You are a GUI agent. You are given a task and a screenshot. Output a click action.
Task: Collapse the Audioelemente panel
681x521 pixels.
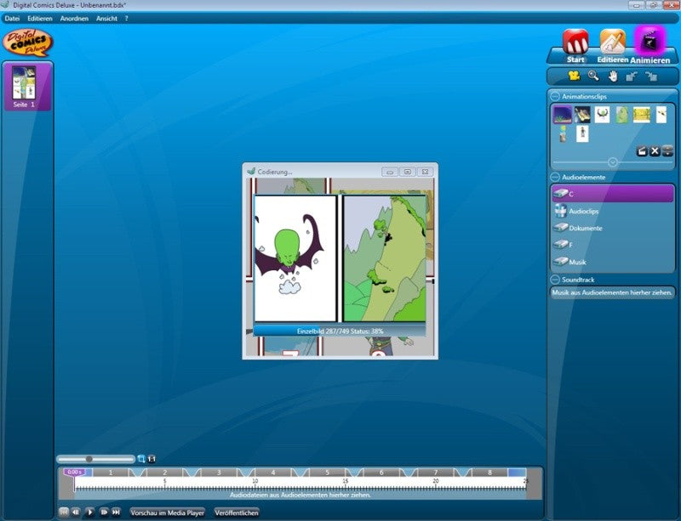tap(555, 177)
